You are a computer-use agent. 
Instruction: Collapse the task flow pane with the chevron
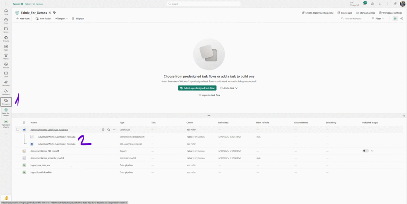[x=403, y=115]
